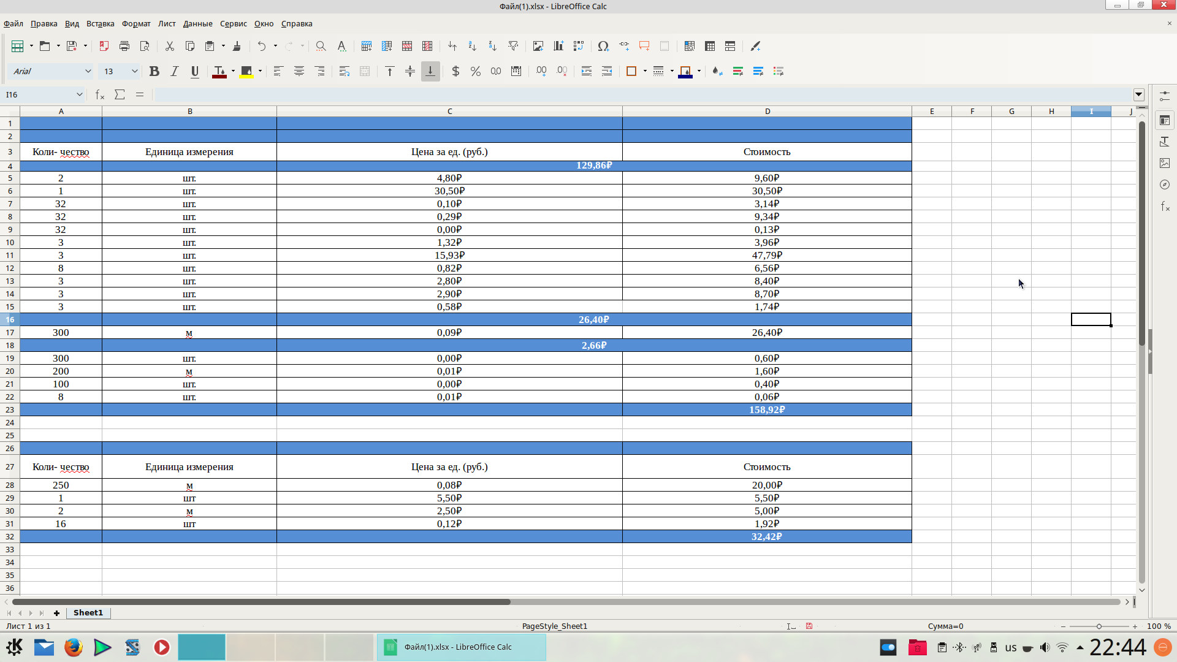The image size is (1177, 662).
Task: Click the Print icon
Action: point(124,46)
